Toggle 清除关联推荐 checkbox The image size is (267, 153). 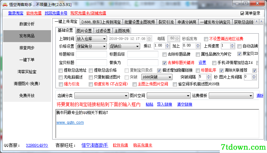[x=221, y=70]
